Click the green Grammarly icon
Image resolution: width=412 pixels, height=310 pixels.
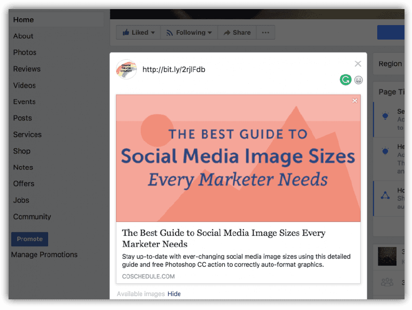[x=346, y=80]
